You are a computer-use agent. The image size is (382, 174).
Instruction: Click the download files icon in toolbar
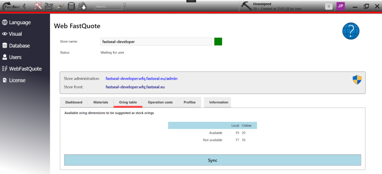[x=82, y=6]
